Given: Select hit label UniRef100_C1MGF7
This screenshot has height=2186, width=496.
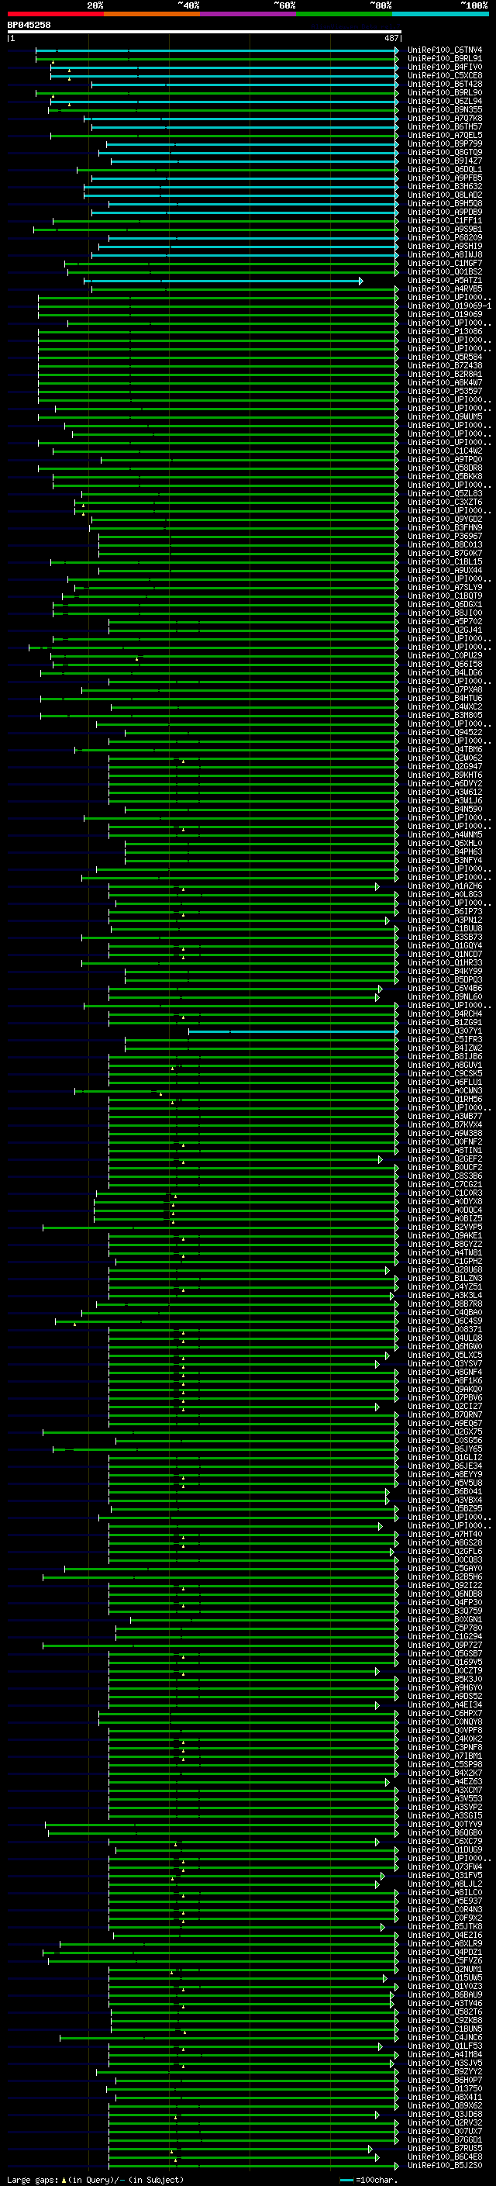Looking at the screenshot, I should [x=445, y=263].
